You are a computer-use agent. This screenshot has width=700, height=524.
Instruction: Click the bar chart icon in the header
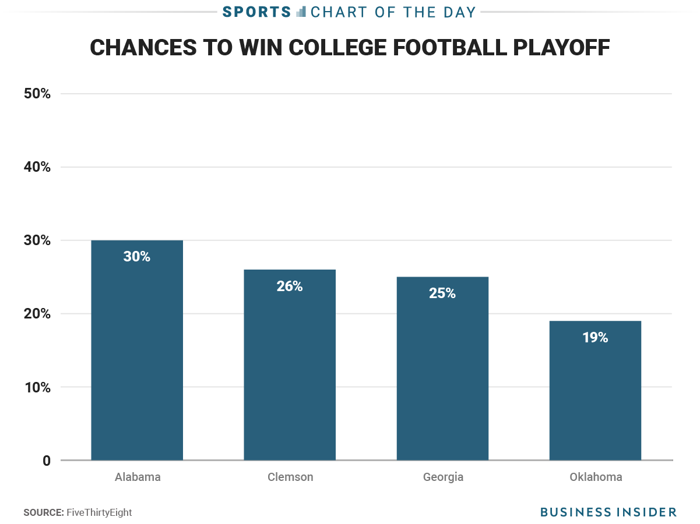[x=301, y=12]
